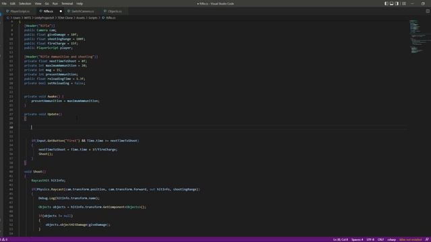
Task: Click line number 33 in the gutter
Action: pyautogui.click(x=11, y=140)
